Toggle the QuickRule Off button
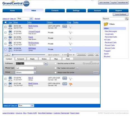The height and width of the screenshot is (116, 130). (x=123, y=3)
